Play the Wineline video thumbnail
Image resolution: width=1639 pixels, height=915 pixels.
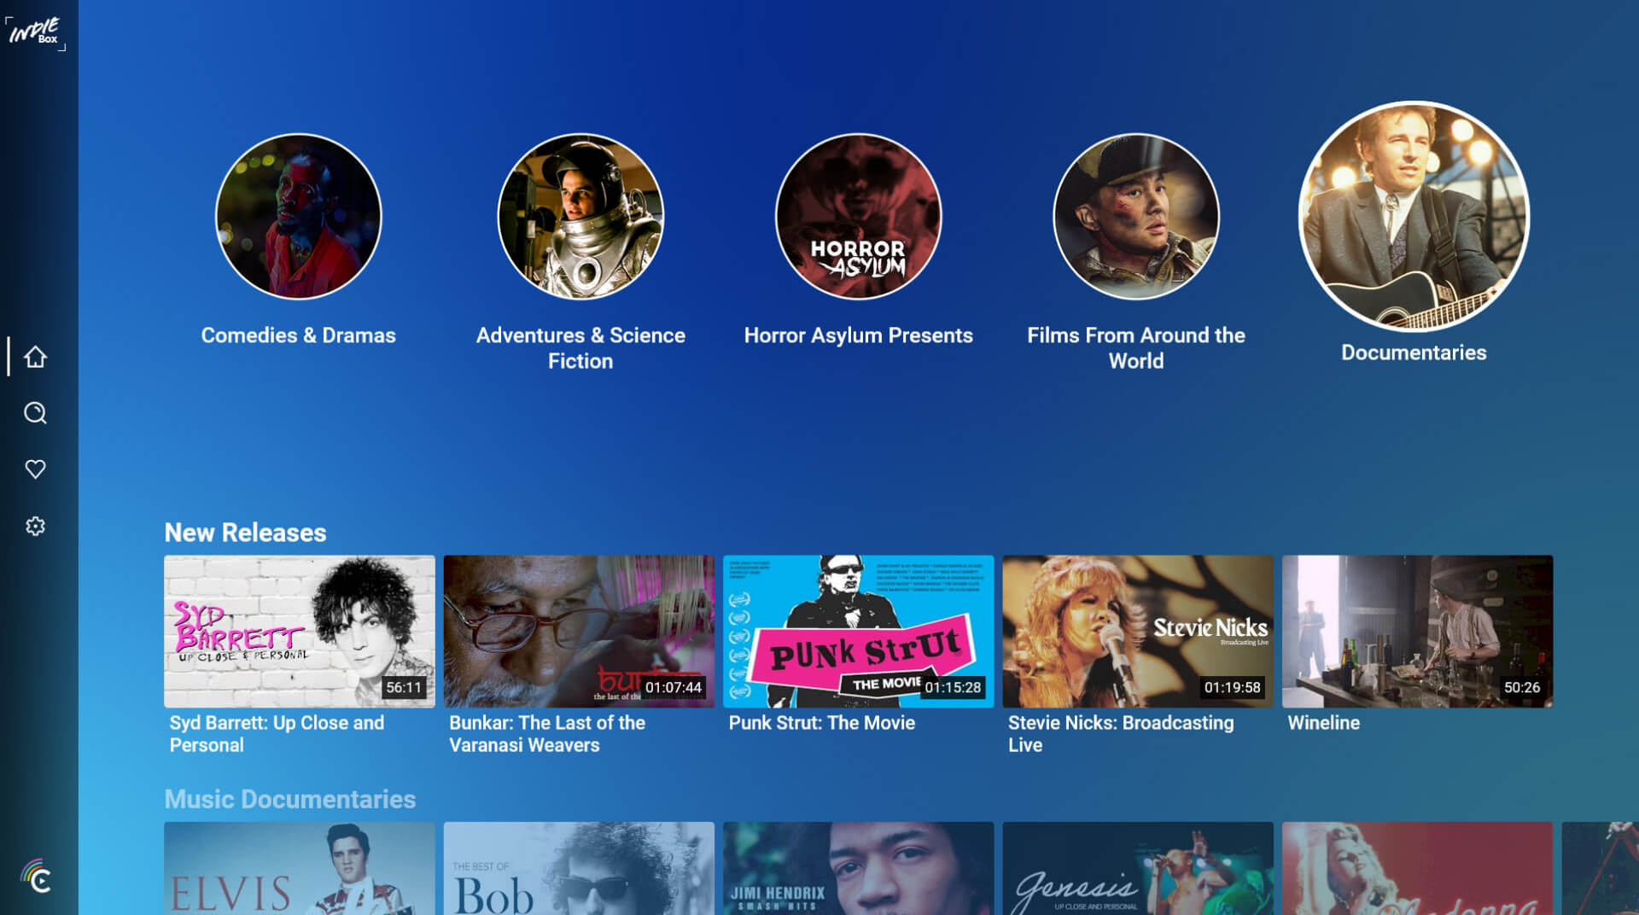pos(1417,631)
